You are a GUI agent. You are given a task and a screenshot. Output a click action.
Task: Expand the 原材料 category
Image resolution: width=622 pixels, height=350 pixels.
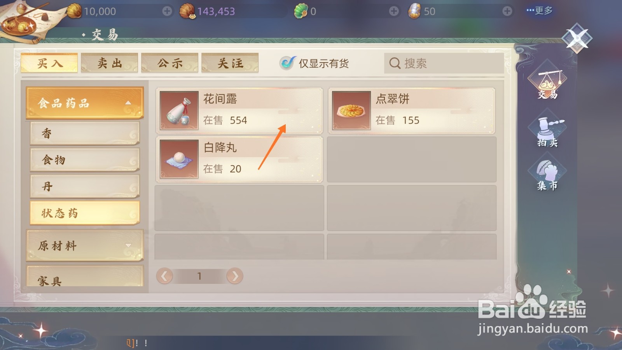(x=85, y=245)
